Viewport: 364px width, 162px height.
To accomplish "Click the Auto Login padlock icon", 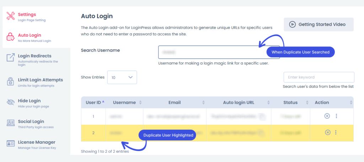I will pos(11,37).
